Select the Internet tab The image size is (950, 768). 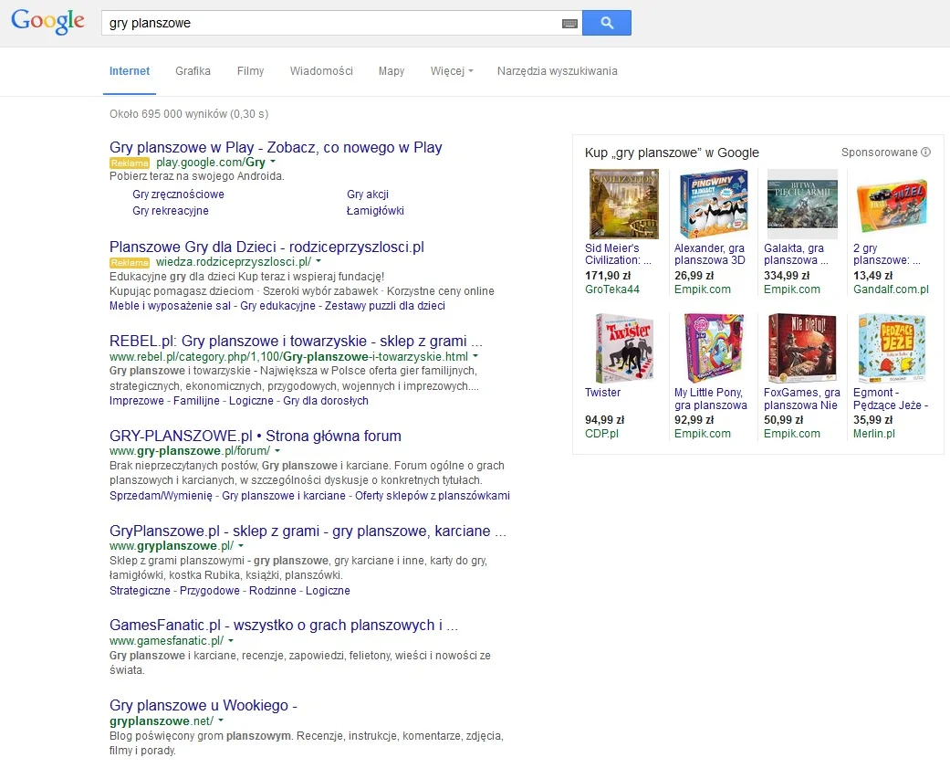tap(130, 71)
